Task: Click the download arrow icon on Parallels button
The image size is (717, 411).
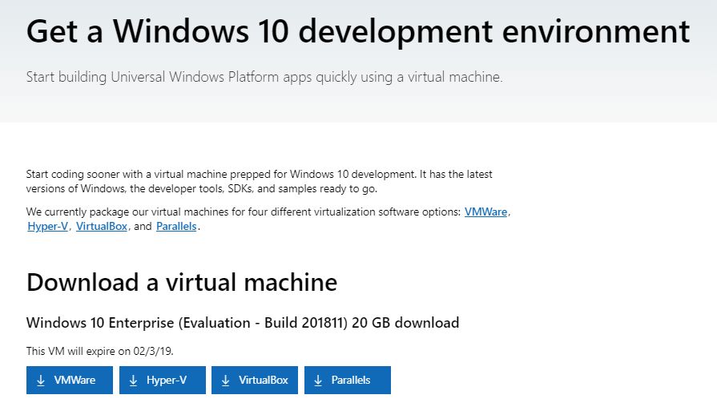Action: [318, 381]
